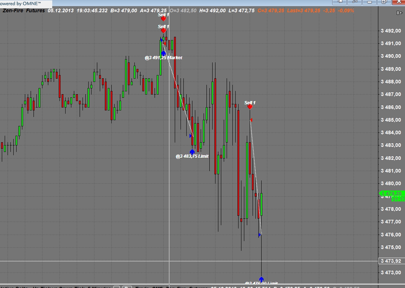Click price scale label '3 480,00'
Image resolution: width=405 pixels, height=288 pixels.
[391, 183]
